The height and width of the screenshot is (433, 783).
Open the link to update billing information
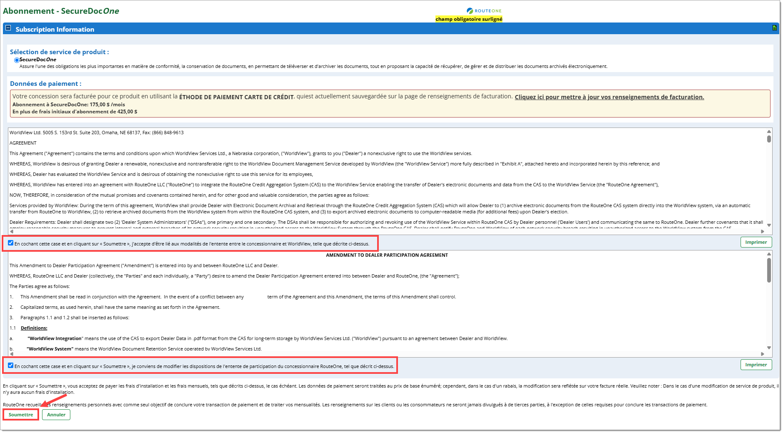[x=609, y=97]
